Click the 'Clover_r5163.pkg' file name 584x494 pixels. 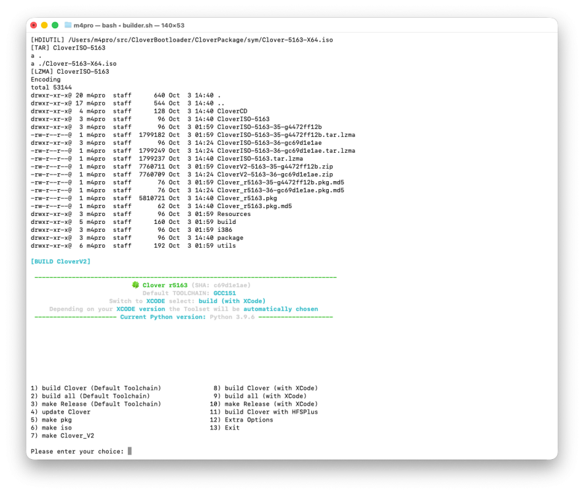247,198
